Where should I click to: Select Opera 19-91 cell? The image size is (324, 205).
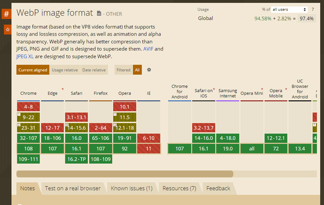[125, 138]
